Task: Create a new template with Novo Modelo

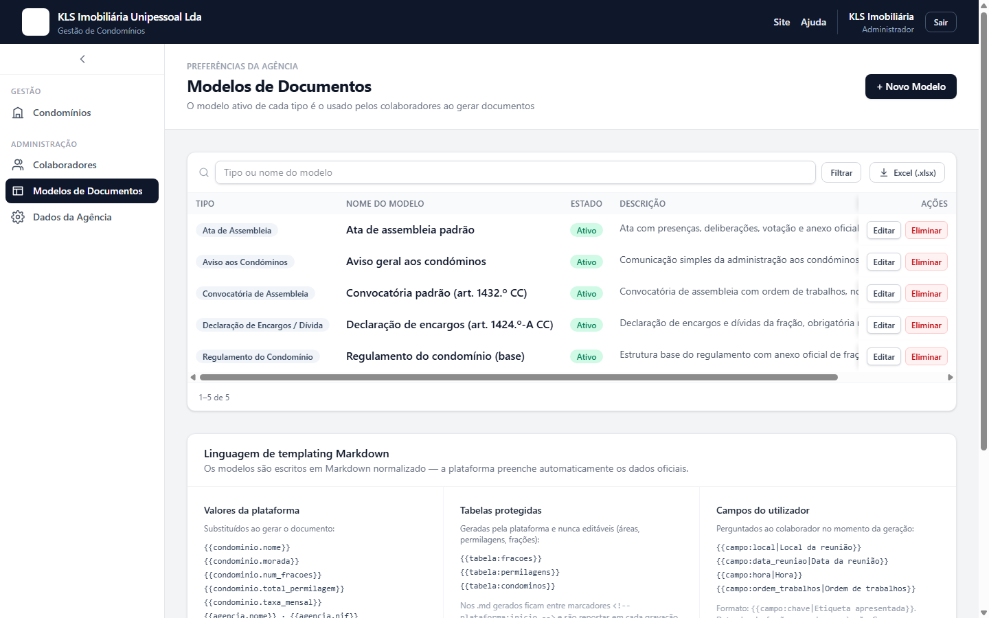Action: [x=911, y=87]
